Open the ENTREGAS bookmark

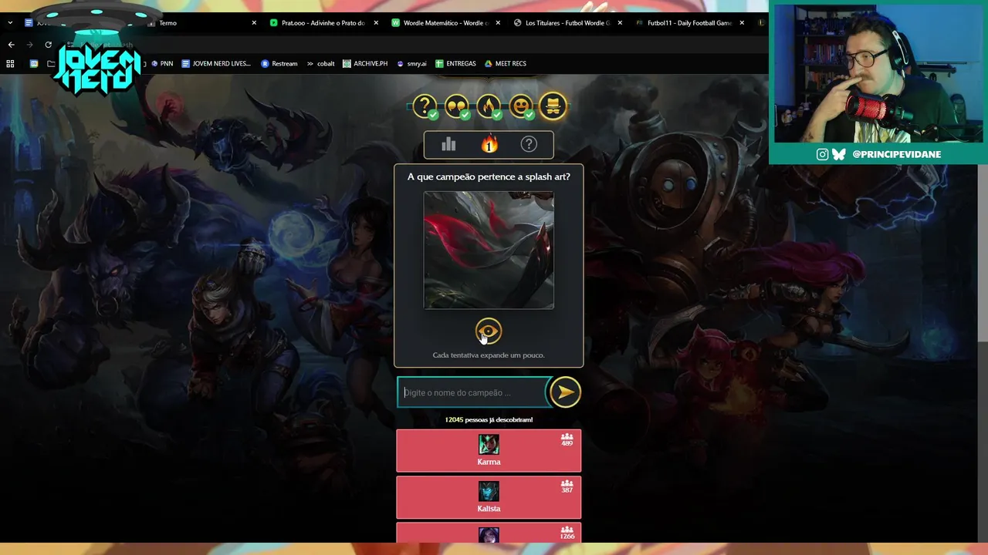(455, 64)
